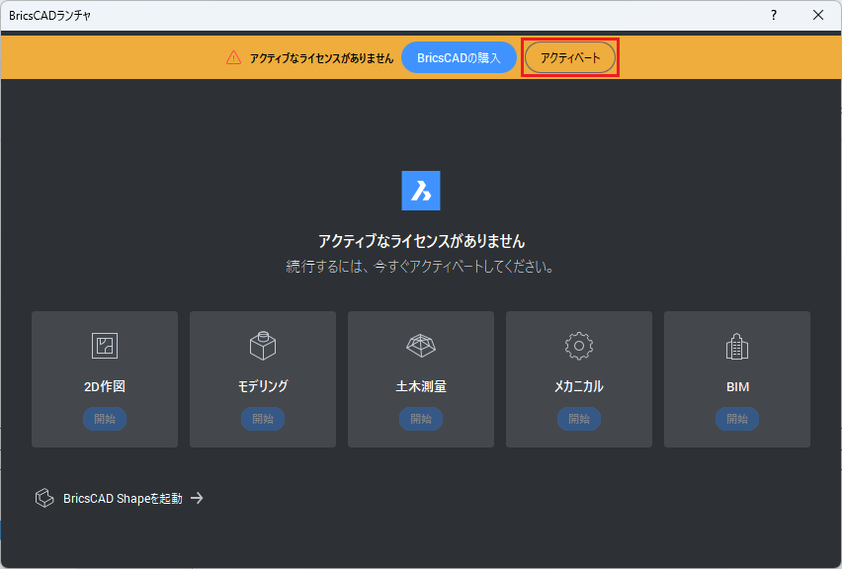Open the BricsCAD Shapeを起動 link

[x=123, y=498]
